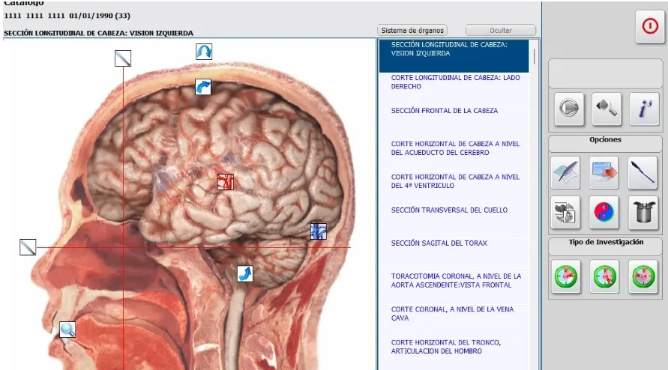Click the blue marker on the cerebellum
The width and height of the screenshot is (668, 370).
tap(319, 231)
